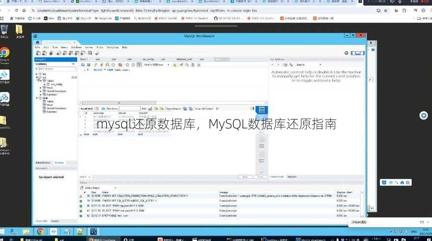Collapse the test schema node

click(x=37, y=98)
